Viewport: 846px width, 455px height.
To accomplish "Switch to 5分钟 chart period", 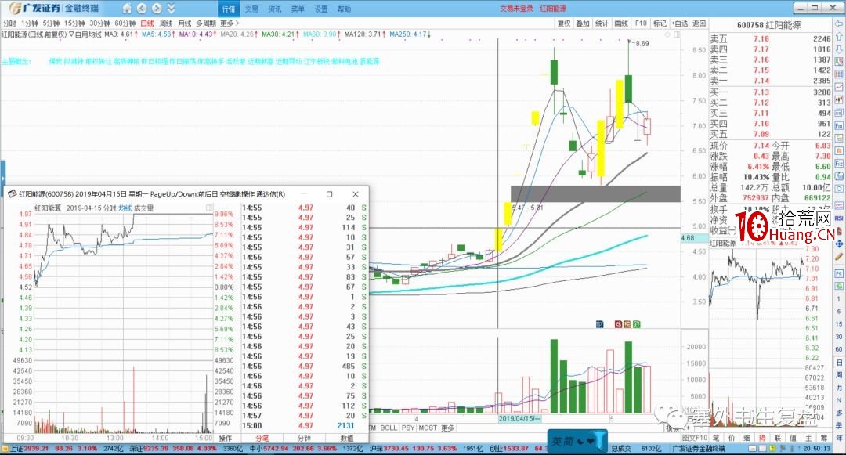I will (51, 23).
